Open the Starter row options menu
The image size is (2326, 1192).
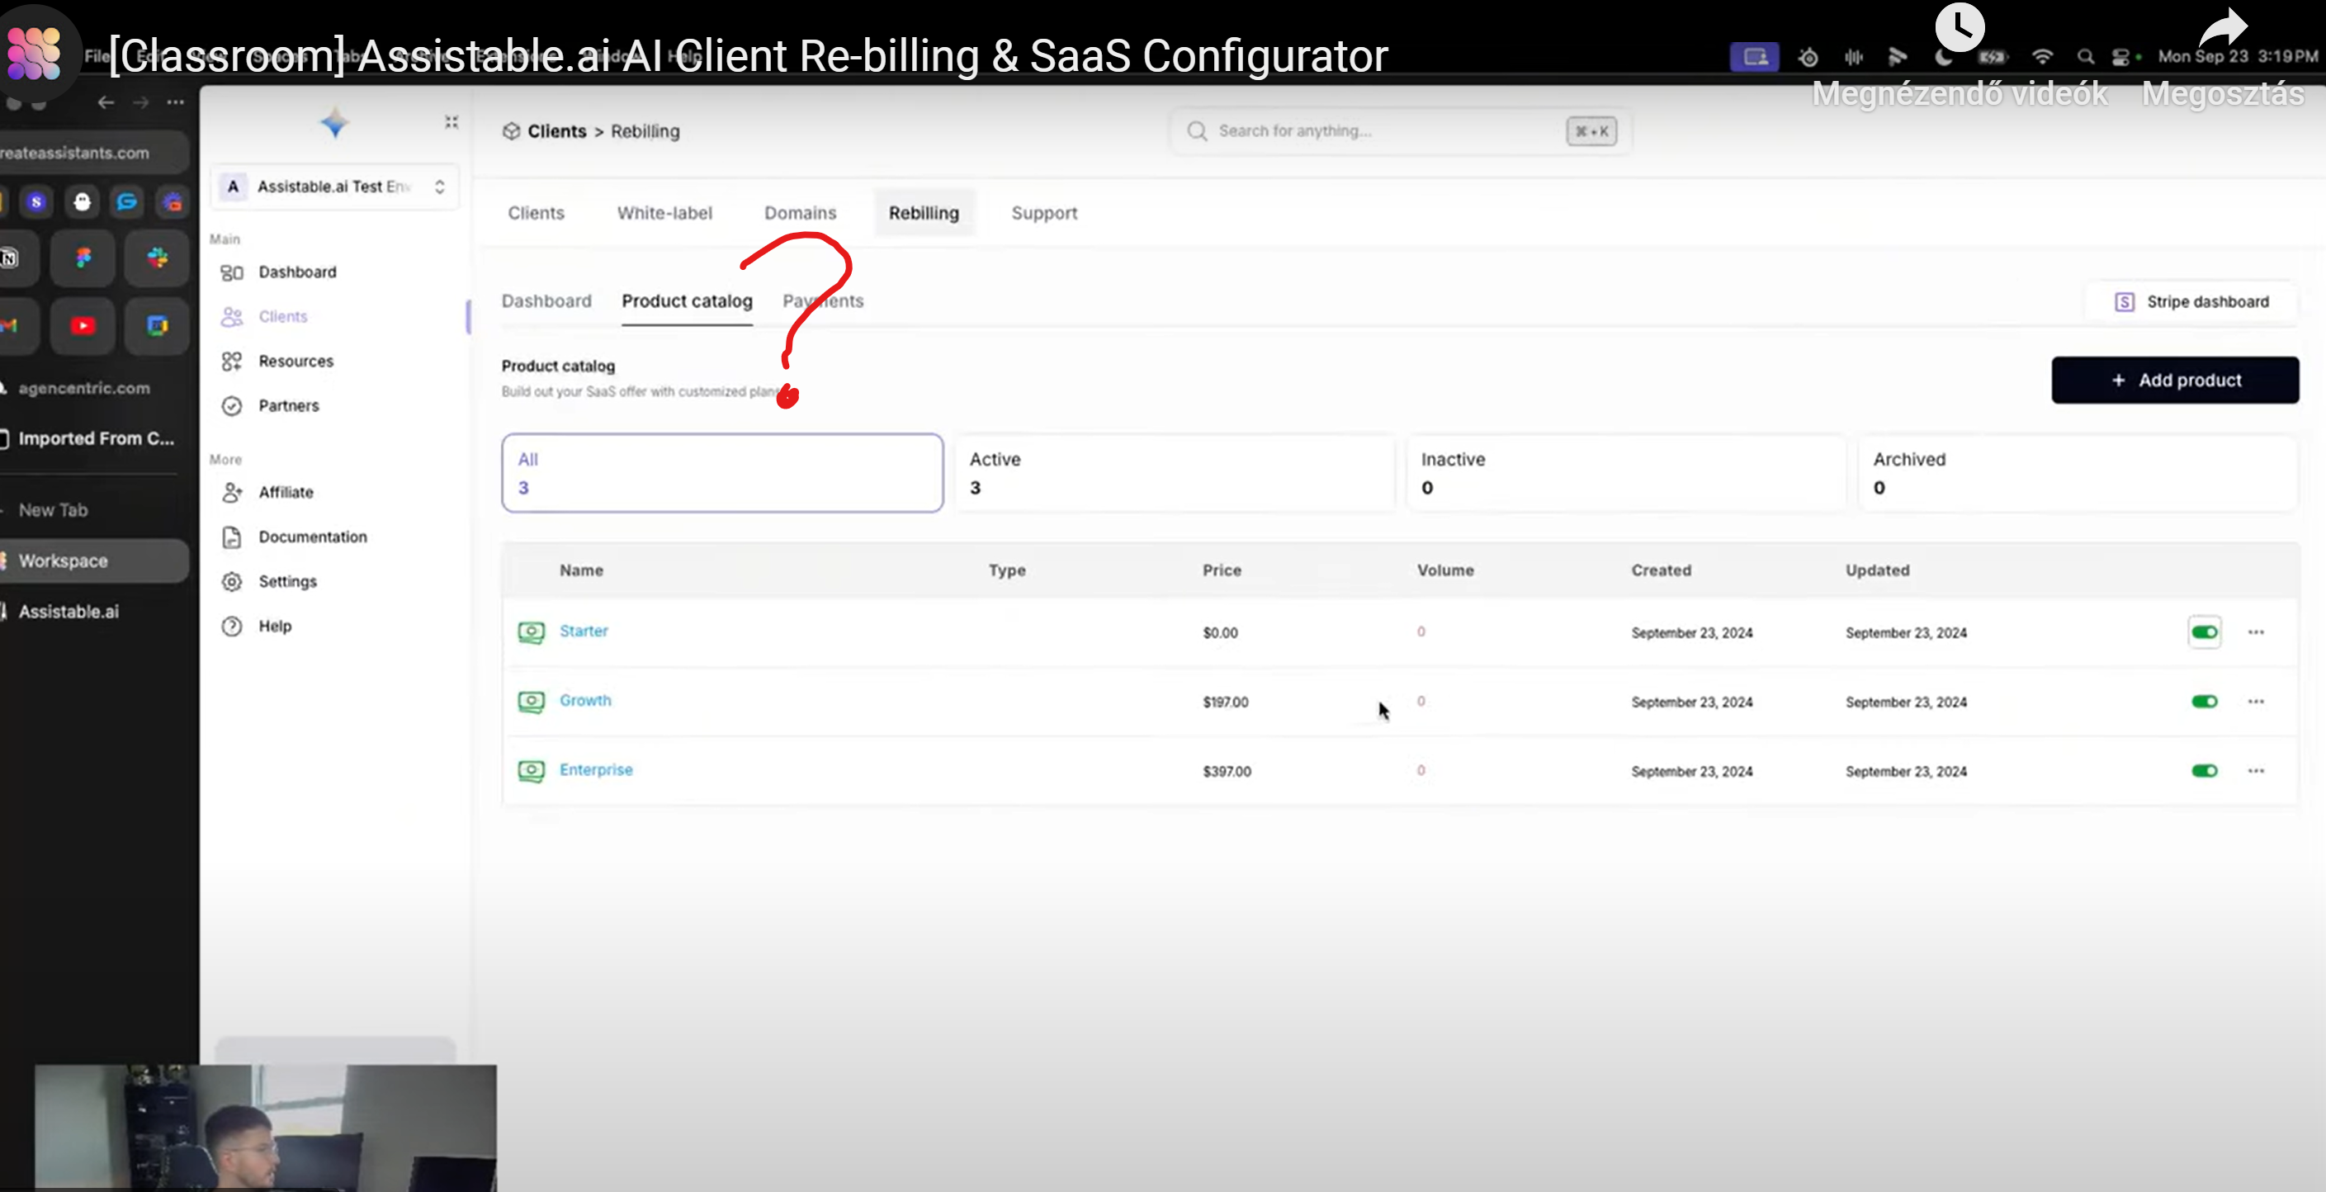(x=2256, y=632)
